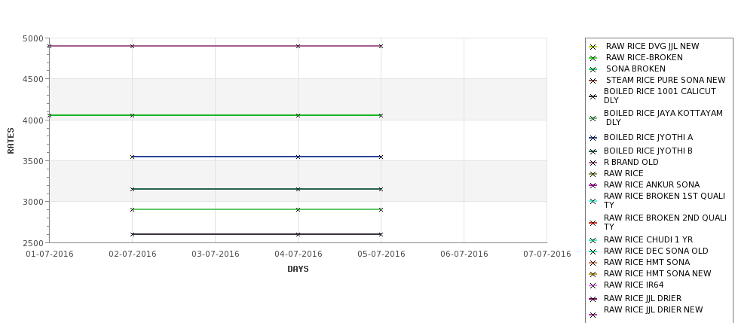Click the RAW RICE ANKUR SONA legend marker
Image resolution: width=735 pixels, height=323 pixels.
(593, 185)
